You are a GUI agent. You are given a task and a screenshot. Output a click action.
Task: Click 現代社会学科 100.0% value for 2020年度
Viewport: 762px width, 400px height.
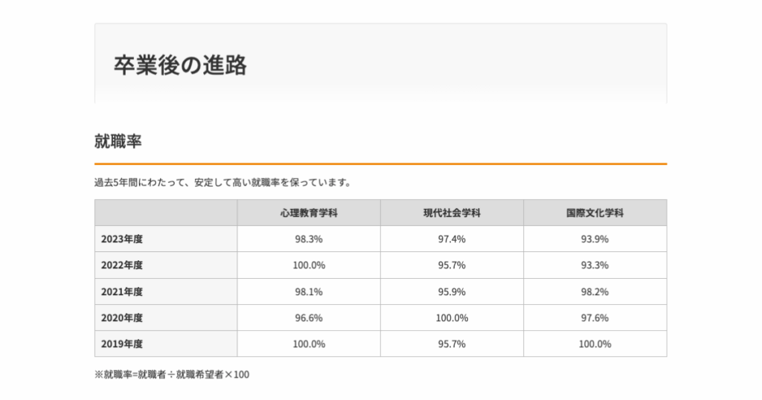point(452,317)
